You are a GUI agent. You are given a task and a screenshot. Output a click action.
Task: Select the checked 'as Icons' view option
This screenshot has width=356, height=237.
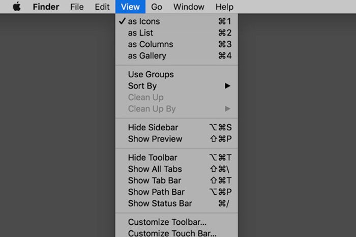tap(176, 21)
